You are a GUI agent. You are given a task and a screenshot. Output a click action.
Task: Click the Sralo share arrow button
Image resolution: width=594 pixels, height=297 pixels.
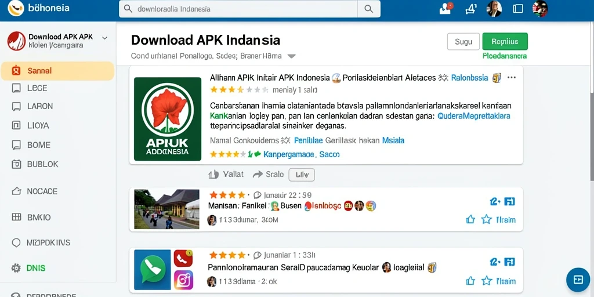(x=268, y=174)
